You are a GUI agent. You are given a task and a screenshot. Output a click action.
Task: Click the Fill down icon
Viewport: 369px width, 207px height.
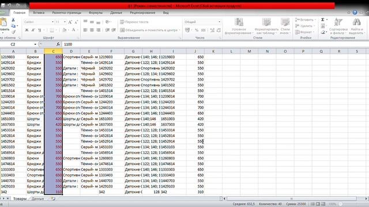pos(323,26)
